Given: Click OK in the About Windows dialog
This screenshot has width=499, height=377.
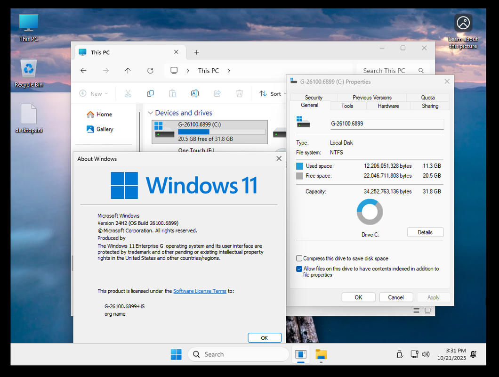Looking at the screenshot, I should pos(265,338).
